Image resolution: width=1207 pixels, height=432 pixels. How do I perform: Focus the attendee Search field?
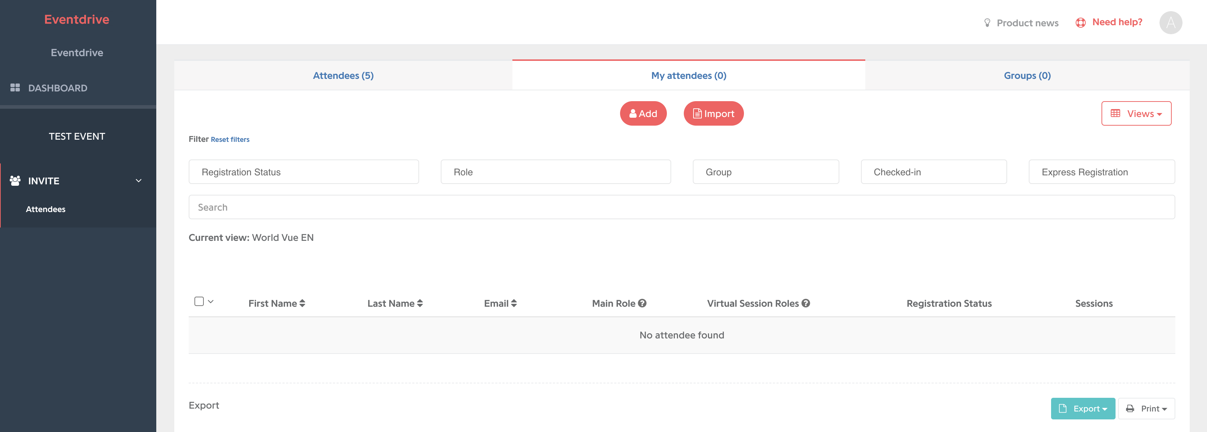[x=682, y=207]
